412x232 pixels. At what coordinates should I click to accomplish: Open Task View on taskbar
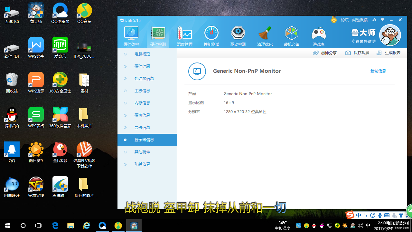pyautogui.click(x=39, y=226)
